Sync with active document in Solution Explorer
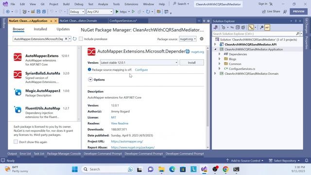The image size is (311, 175). point(232,28)
